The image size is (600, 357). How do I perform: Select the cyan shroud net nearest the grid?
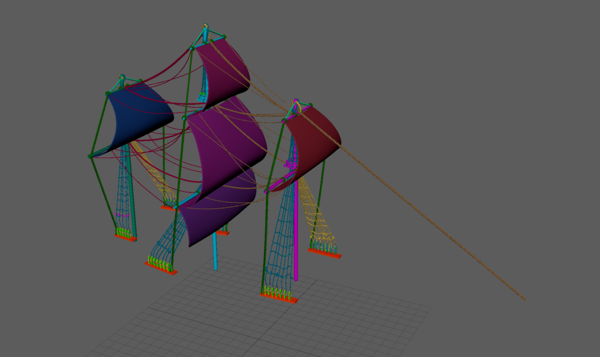tap(278, 246)
